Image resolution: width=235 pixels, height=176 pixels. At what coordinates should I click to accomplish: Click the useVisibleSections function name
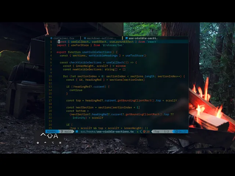point(97,52)
